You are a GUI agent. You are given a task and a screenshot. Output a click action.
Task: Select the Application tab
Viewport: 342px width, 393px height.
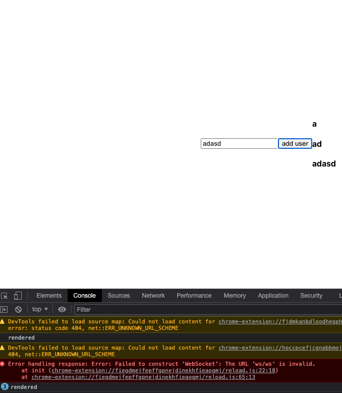coord(273,296)
